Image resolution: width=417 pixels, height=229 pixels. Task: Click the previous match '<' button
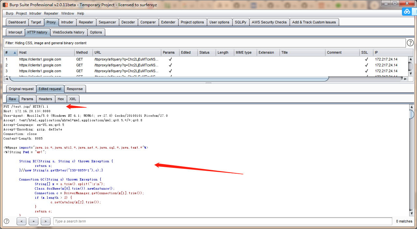click(21, 221)
